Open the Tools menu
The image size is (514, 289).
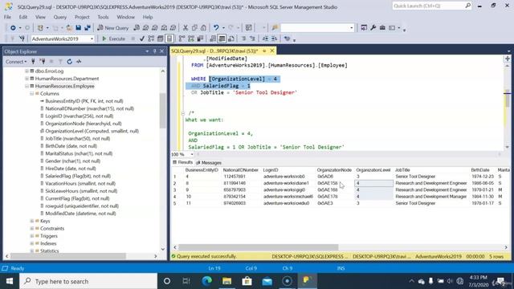[103, 17]
